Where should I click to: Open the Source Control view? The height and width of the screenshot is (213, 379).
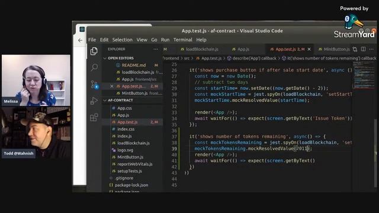94,84
